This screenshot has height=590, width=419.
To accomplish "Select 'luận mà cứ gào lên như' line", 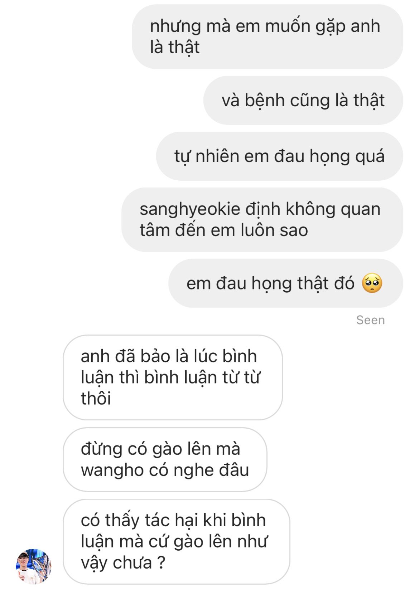I will pos(174,541).
